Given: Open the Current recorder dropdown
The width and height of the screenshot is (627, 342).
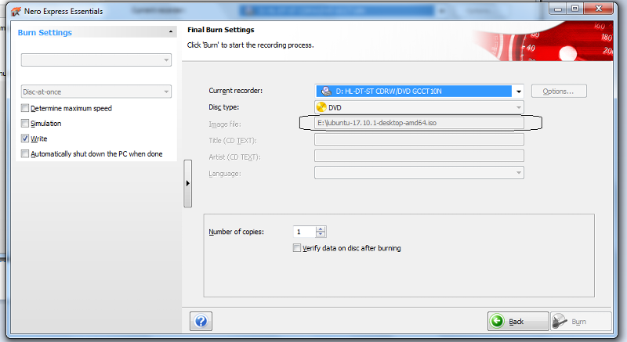Looking at the screenshot, I should 519,92.
